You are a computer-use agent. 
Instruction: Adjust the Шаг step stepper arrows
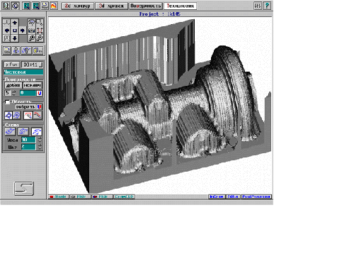coord(40,147)
